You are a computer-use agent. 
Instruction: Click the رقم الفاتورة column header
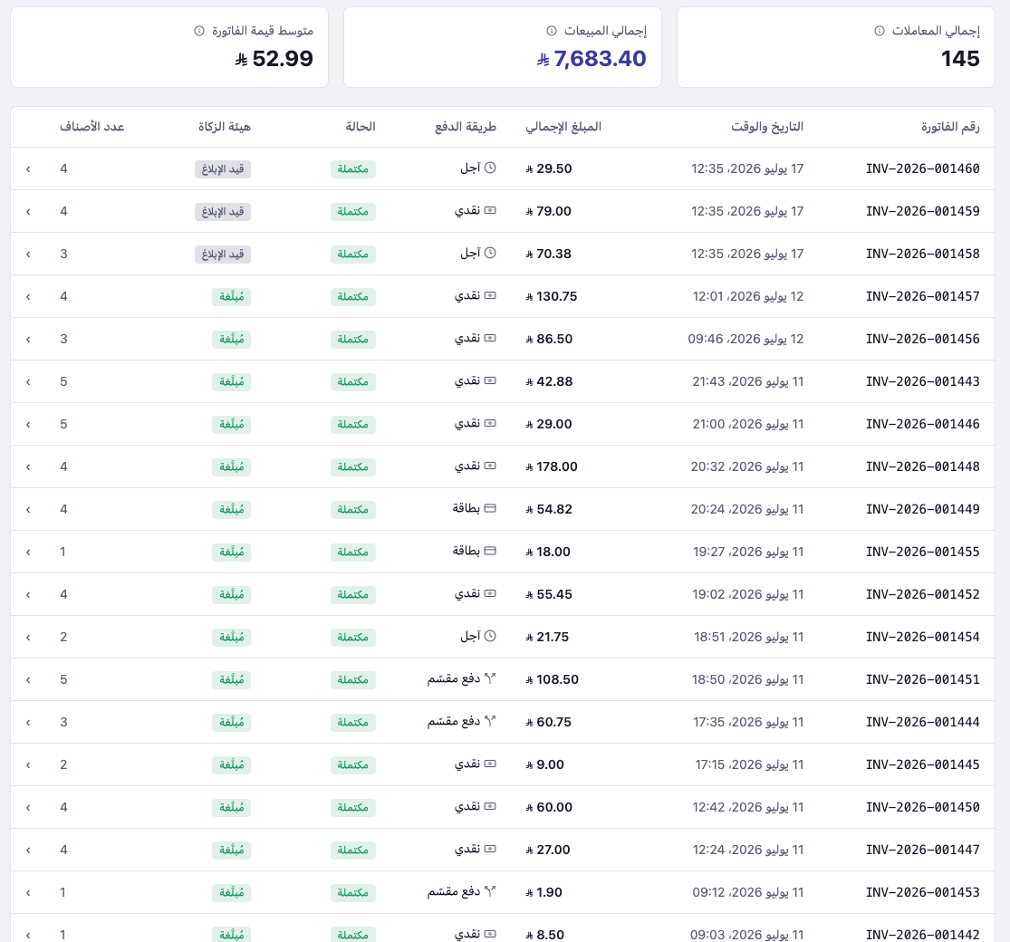950,127
